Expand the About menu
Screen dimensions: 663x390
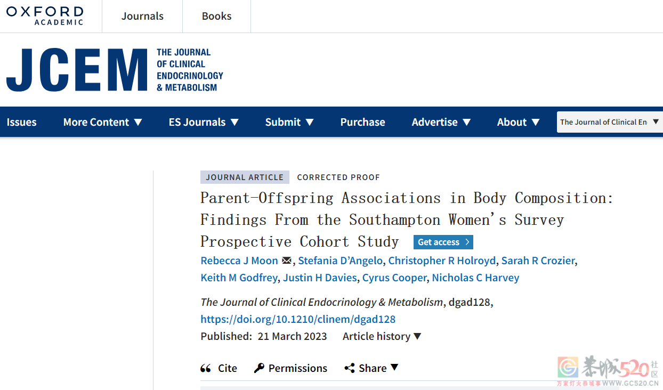[519, 122]
